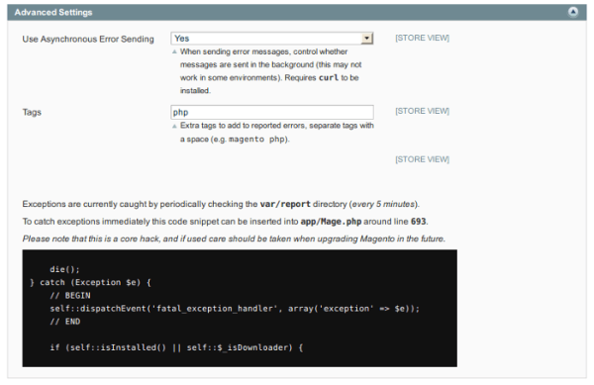
Task: Click the // BEGIN comment in code
Action: coord(70,295)
